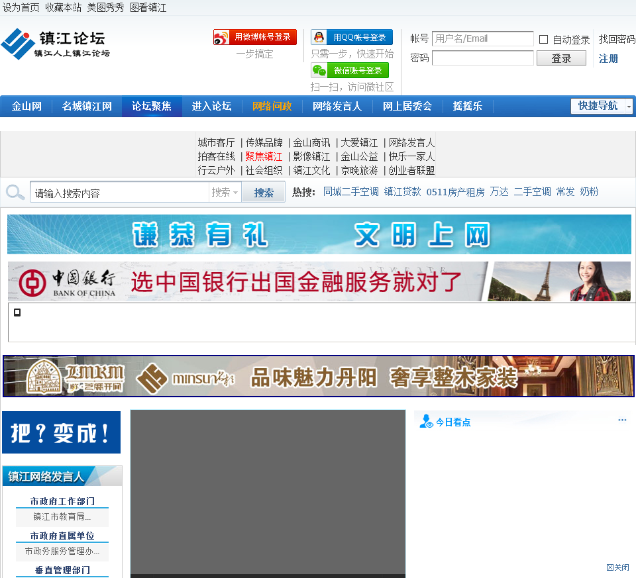Open the 行云户外 board link
The height and width of the screenshot is (578, 636).
216,171
